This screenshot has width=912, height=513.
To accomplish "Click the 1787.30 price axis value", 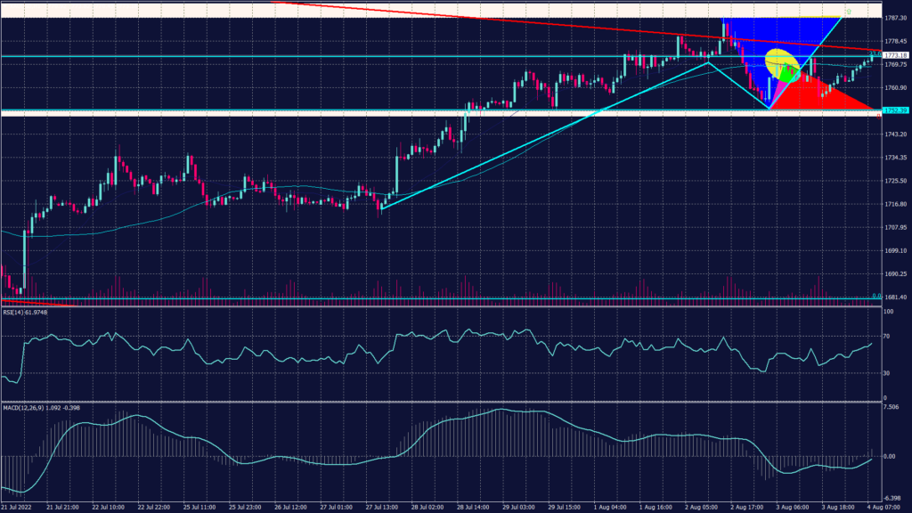I will tap(893, 17).
